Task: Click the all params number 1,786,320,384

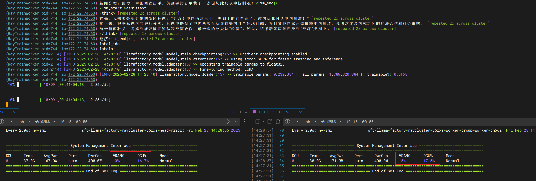Action: click(344, 74)
